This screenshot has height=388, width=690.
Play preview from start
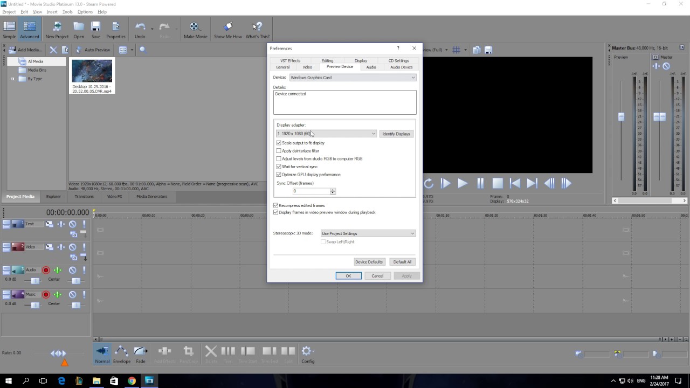445,183
